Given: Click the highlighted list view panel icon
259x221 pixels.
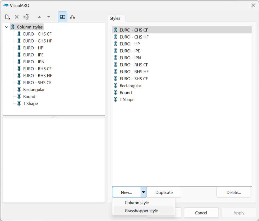Looking at the screenshot, I should pyautogui.click(x=63, y=17).
